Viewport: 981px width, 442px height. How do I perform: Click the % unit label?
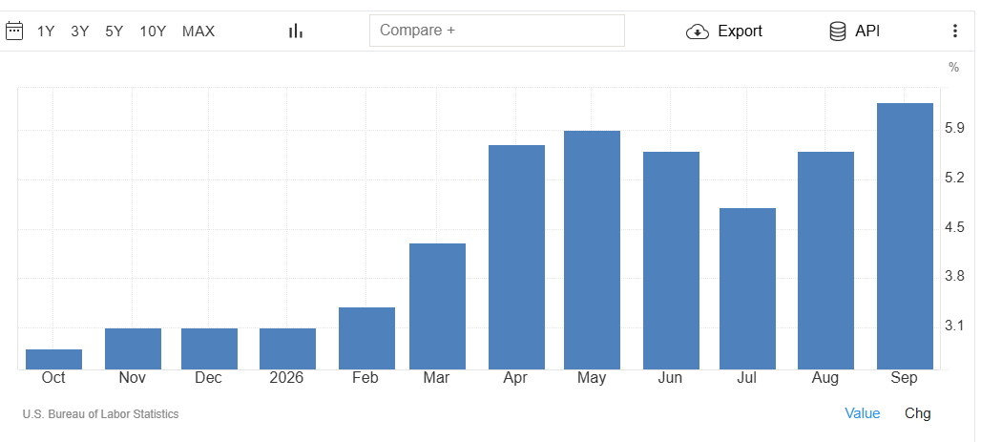pos(953,67)
